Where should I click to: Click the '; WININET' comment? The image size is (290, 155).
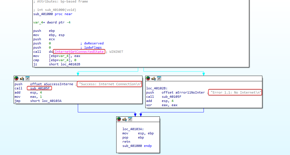(x=114, y=52)
